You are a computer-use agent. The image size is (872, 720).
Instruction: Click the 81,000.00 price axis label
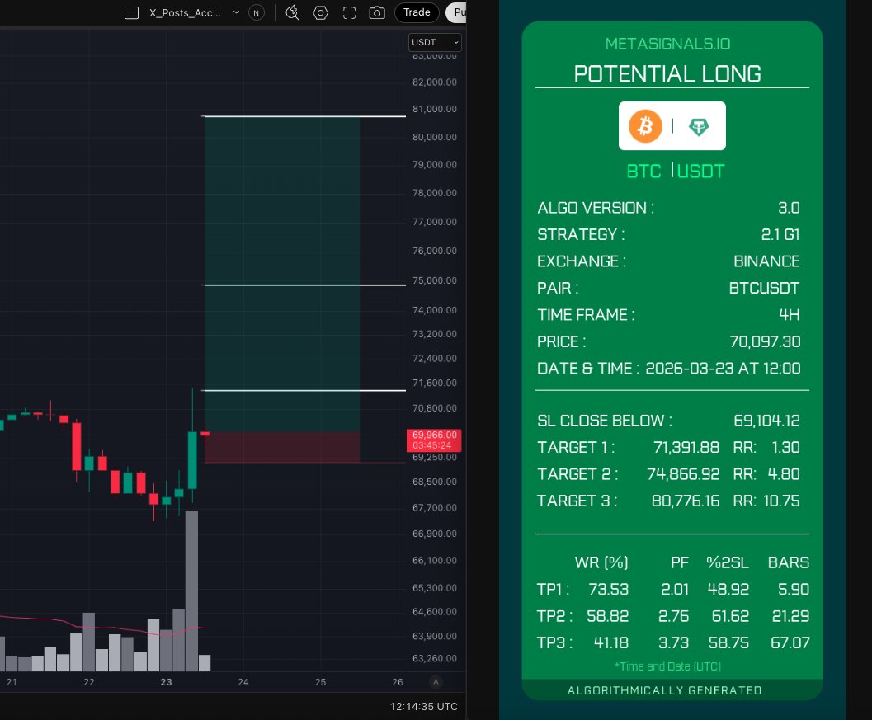pyautogui.click(x=434, y=109)
